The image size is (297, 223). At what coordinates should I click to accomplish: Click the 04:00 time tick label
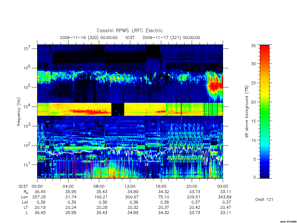[x=68, y=186]
